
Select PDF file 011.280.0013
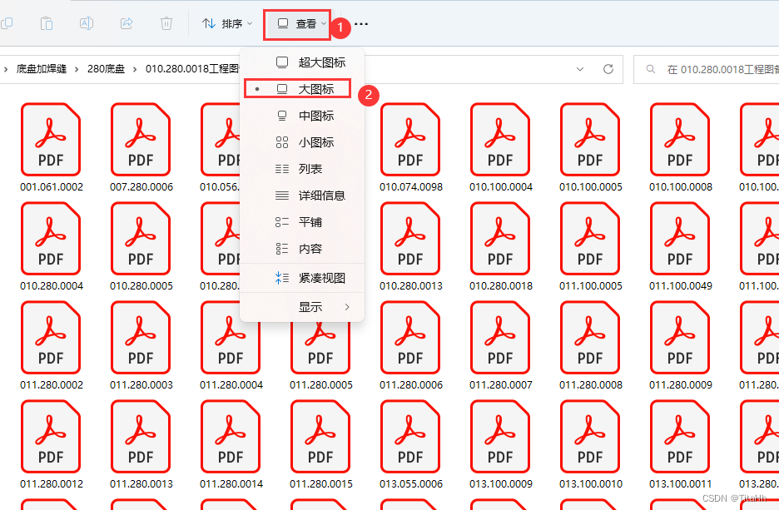pos(141,444)
